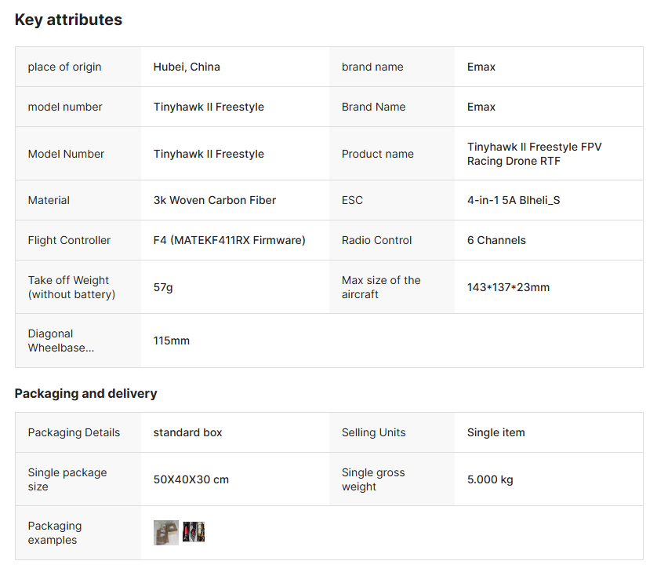
Task: Select the 'F4 (MATEKF411RX Firmware)' value
Action: pos(229,240)
